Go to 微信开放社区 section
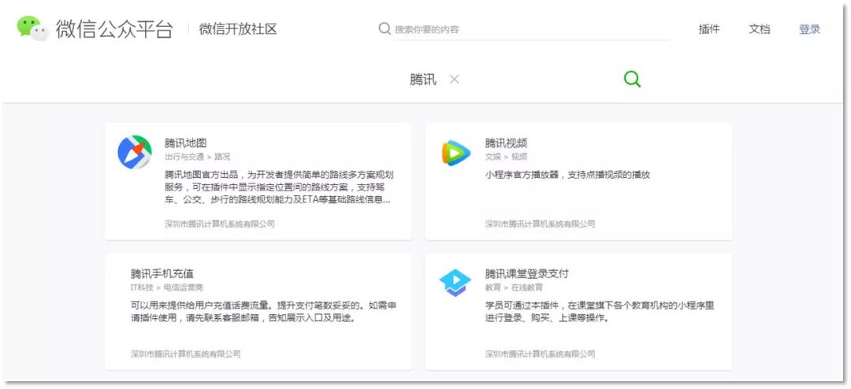Image resolution: width=851 pixels, height=389 pixels. (238, 29)
